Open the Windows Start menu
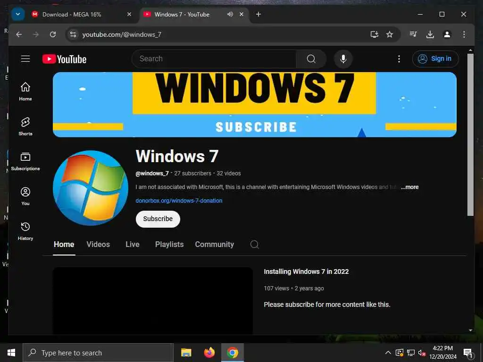Image resolution: width=483 pixels, height=362 pixels. click(x=11, y=353)
